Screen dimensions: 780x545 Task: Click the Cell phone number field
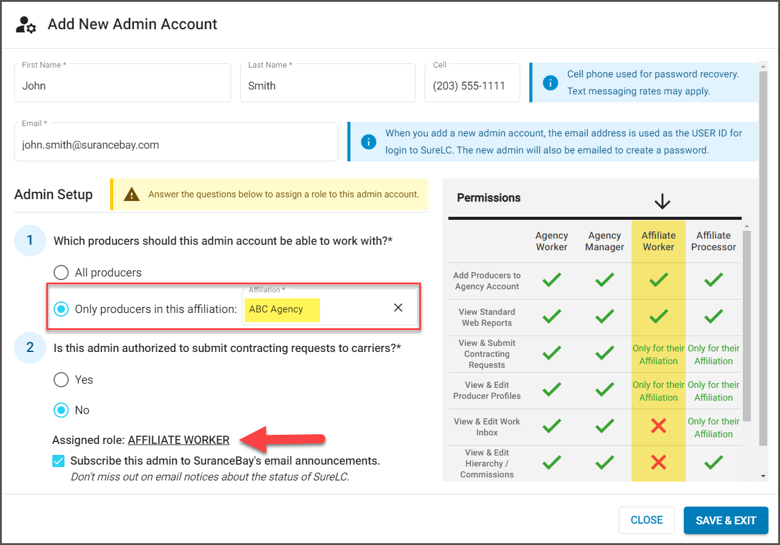pos(472,83)
